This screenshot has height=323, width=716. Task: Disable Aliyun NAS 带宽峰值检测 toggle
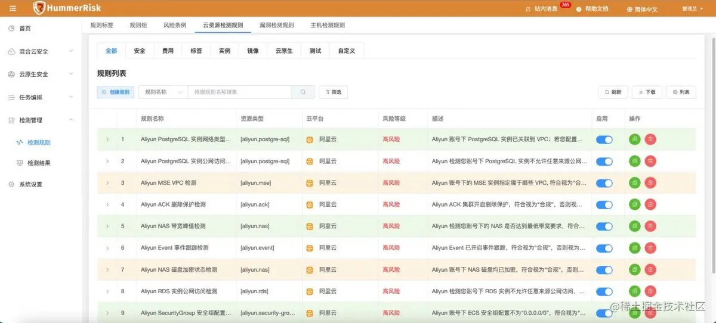[x=604, y=226]
